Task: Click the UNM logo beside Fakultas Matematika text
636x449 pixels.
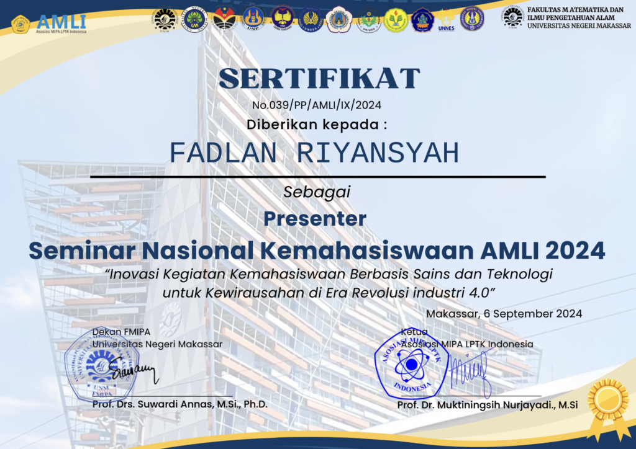Action: pos(513,17)
